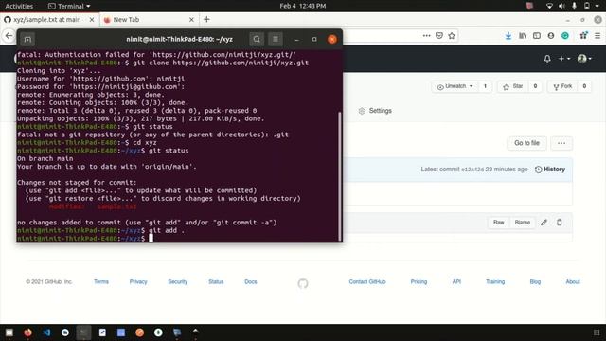
Task: Star the repository
Action: (513, 86)
